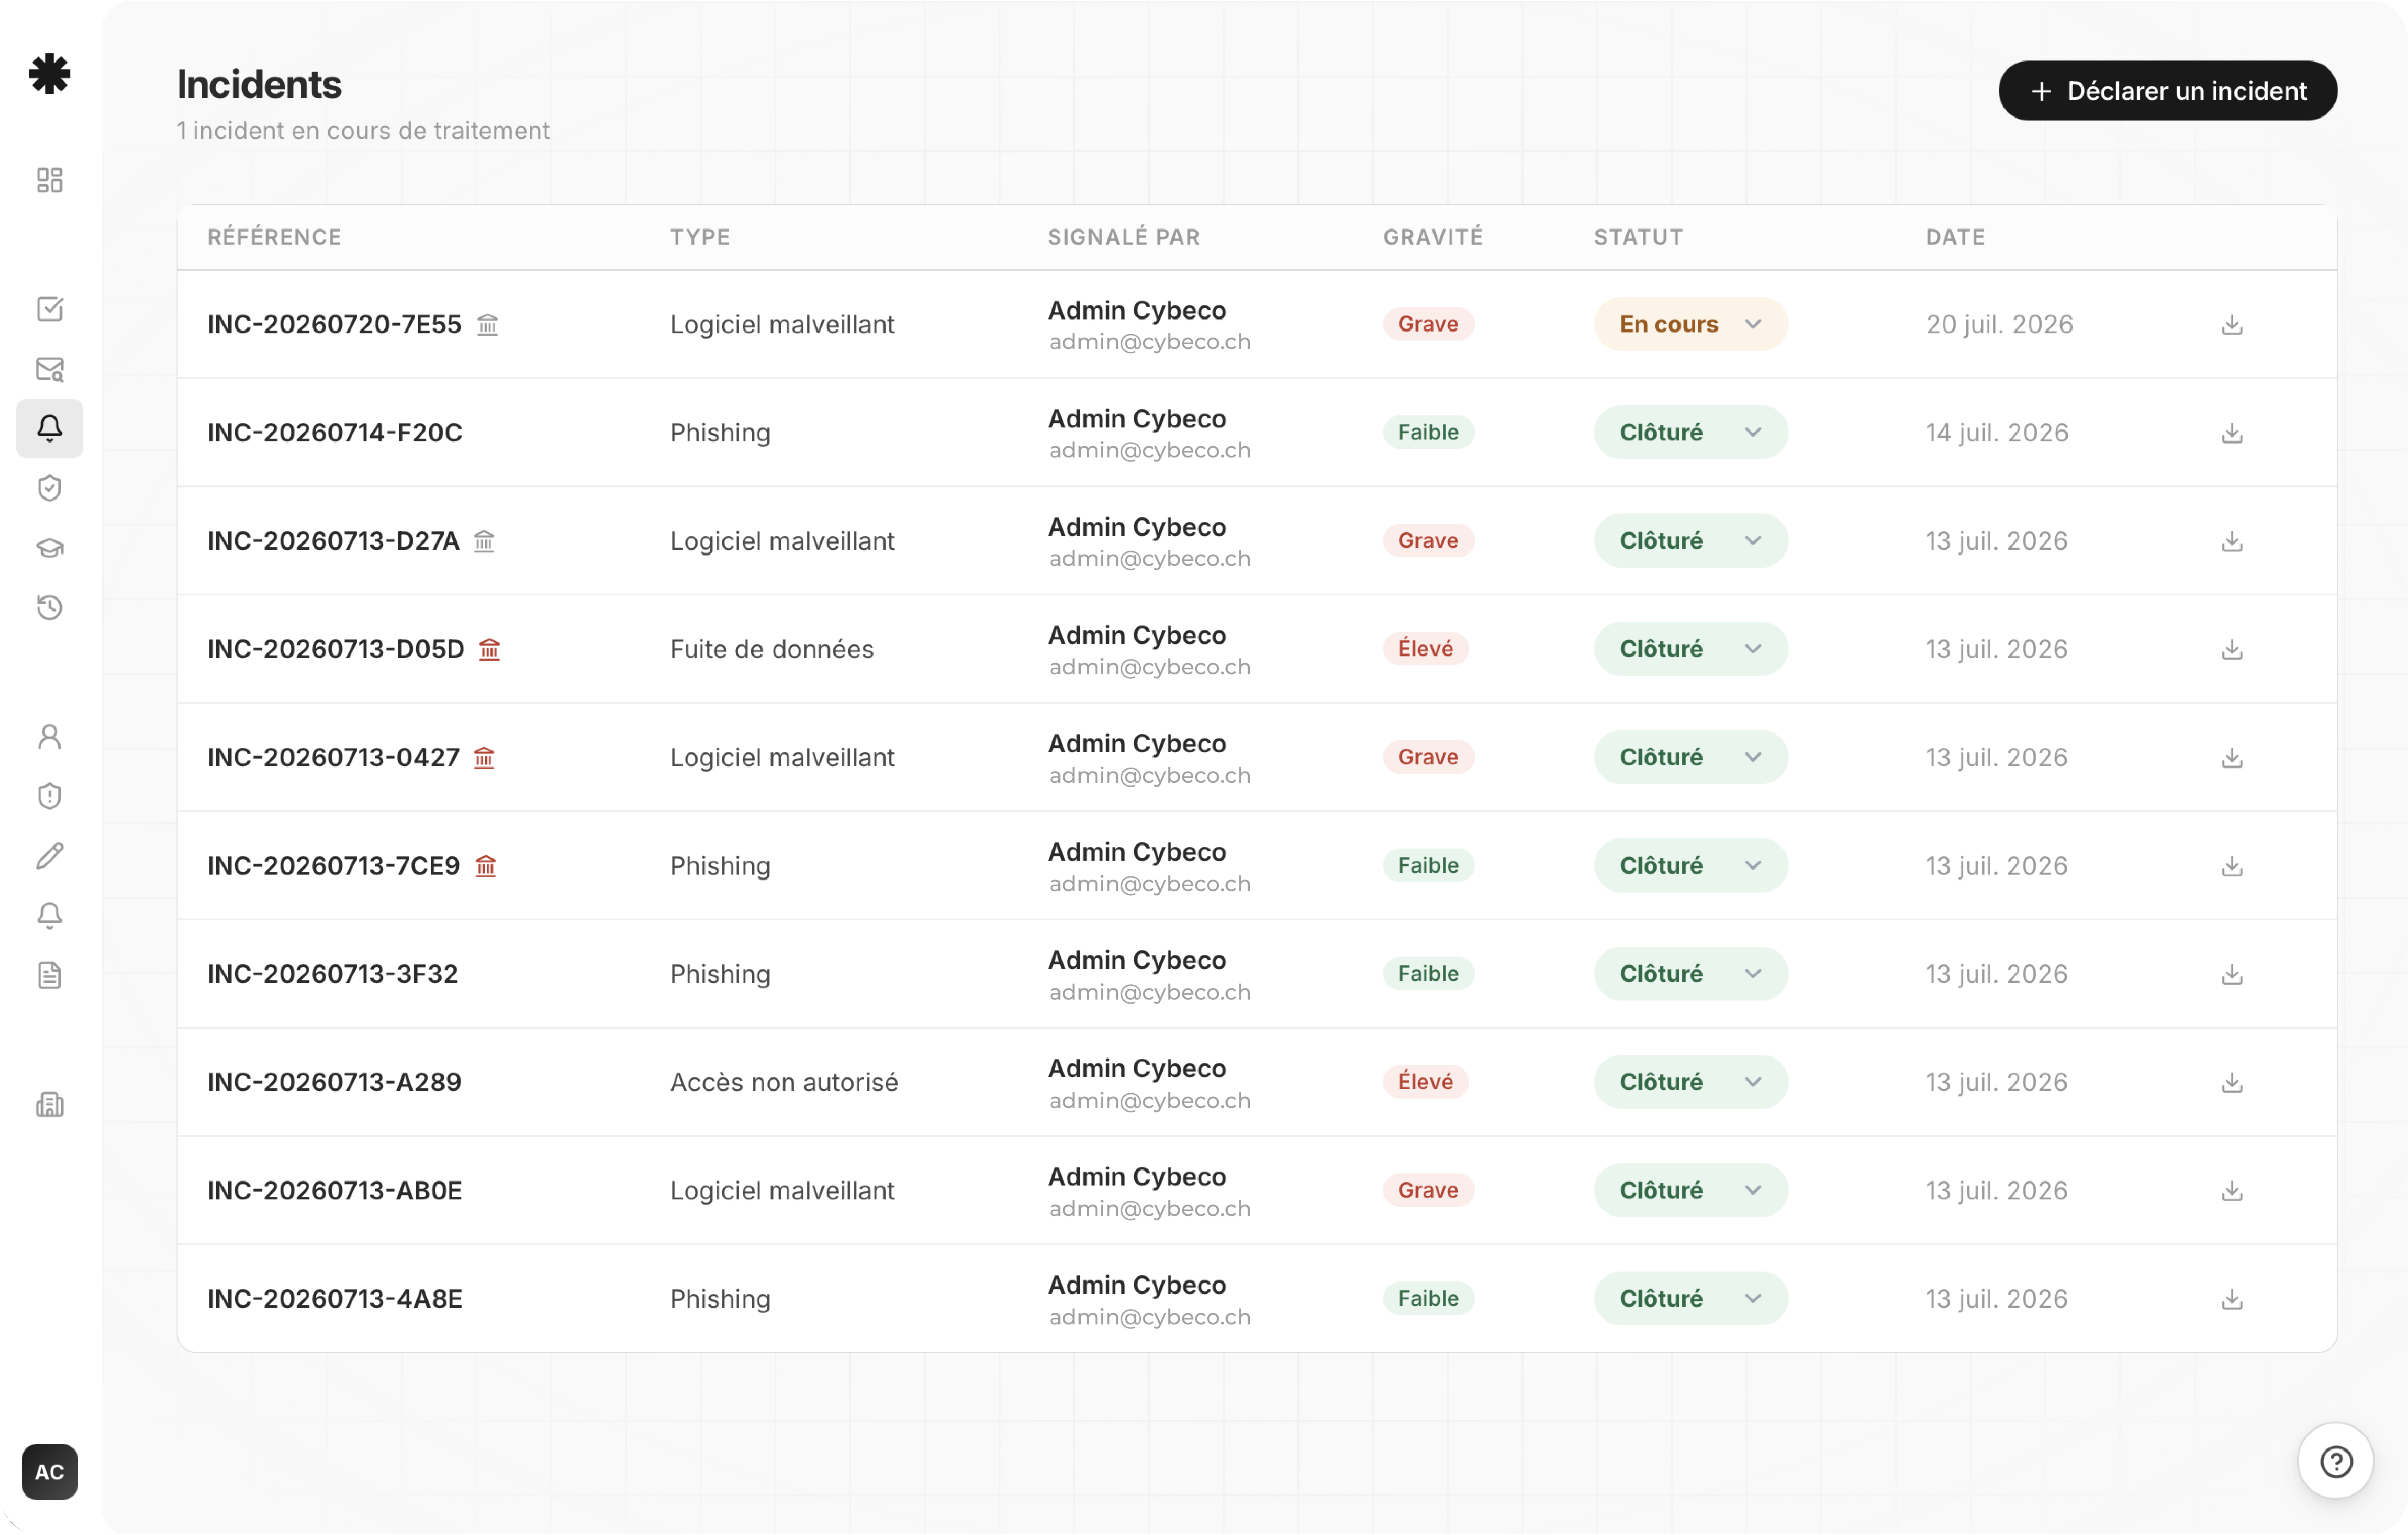
Task: Download incident INC-20260714-F20C report
Action: tap(2232, 433)
